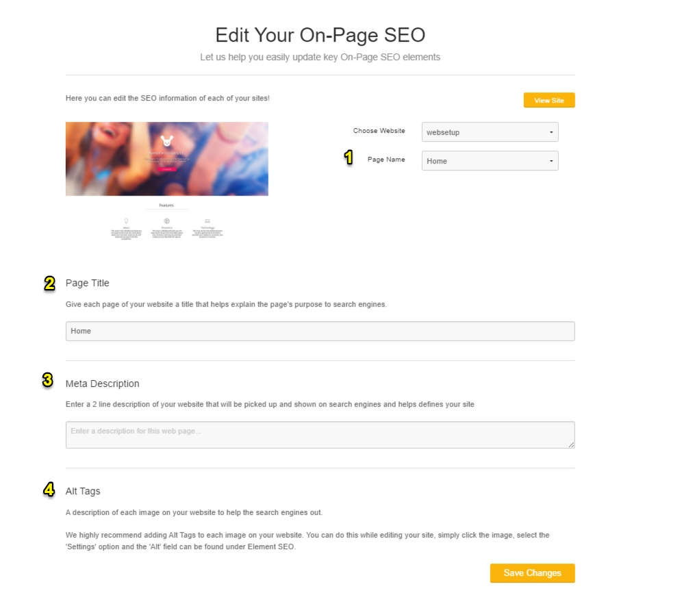Click the yellow number 3 marker

click(x=48, y=380)
